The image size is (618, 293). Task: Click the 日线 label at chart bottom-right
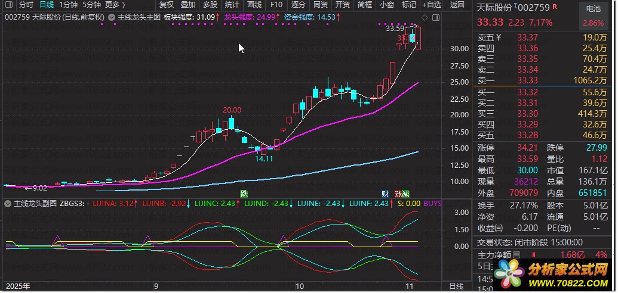tap(457, 286)
